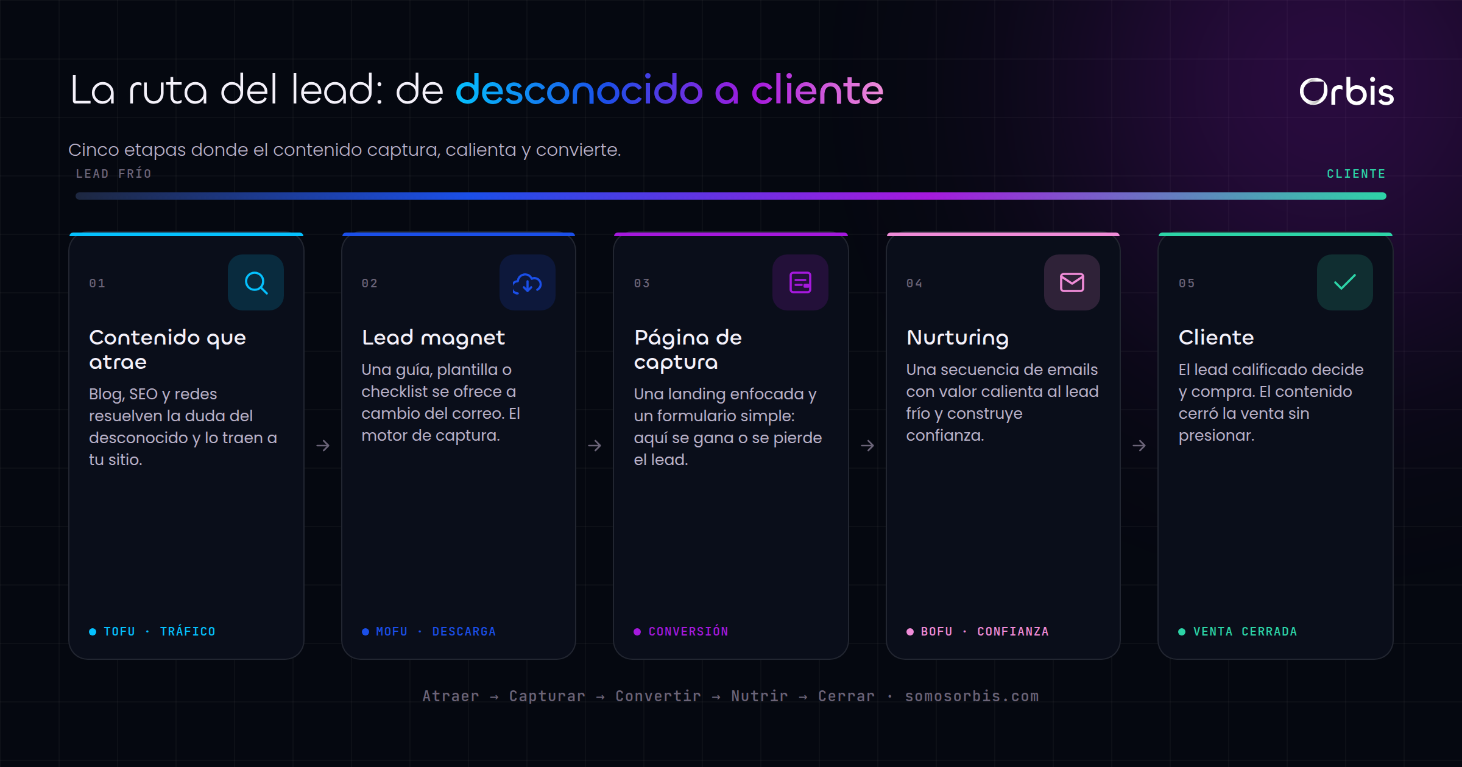
Task: Click the Orbis logo
Action: (x=1346, y=93)
